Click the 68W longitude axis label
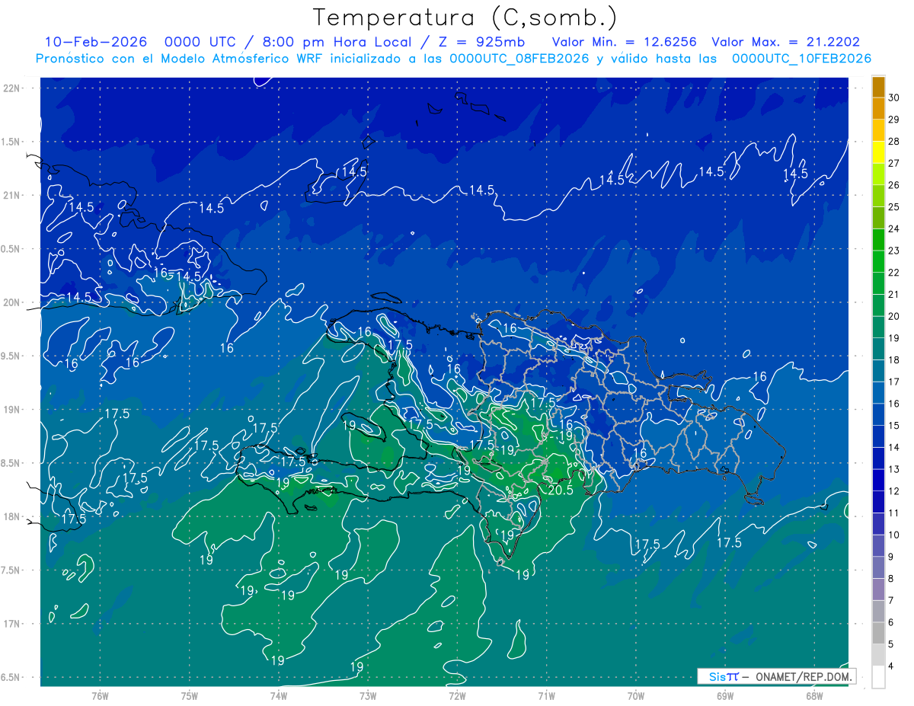The image size is (914, 706). click(814, 696)
